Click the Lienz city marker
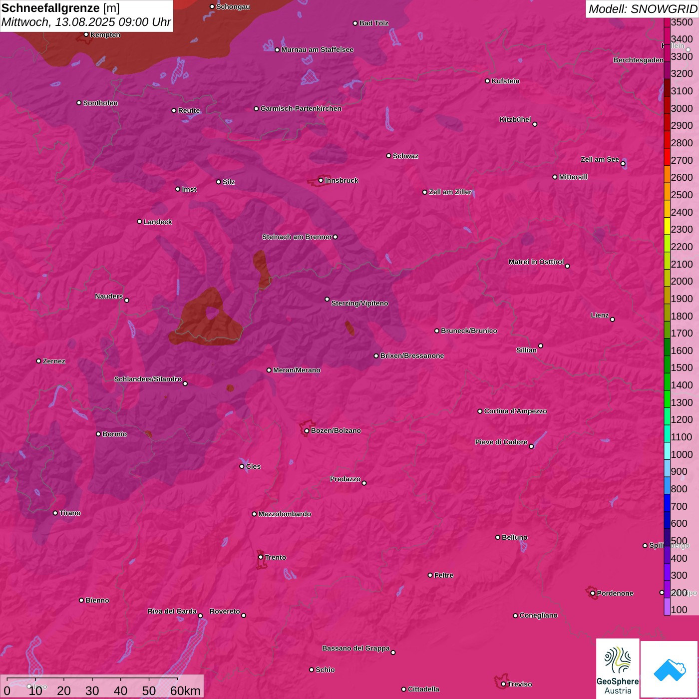The image size is (699, 699). tap(613, 320)
